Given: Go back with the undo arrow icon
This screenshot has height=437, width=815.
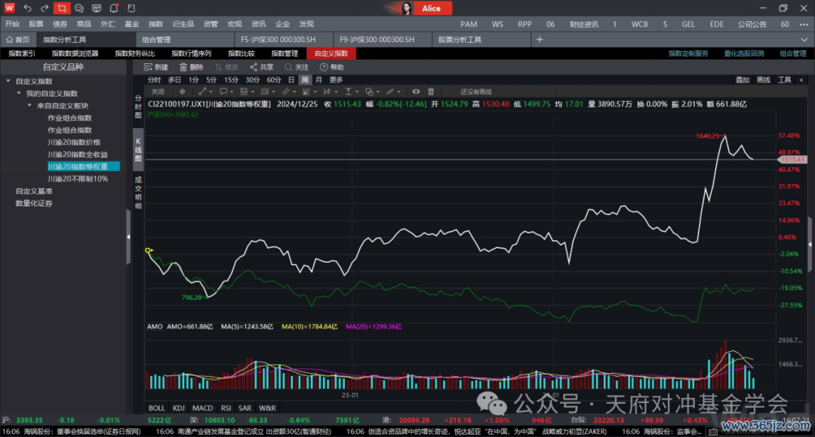Looking at the screenshot, I should click(28, 8).
